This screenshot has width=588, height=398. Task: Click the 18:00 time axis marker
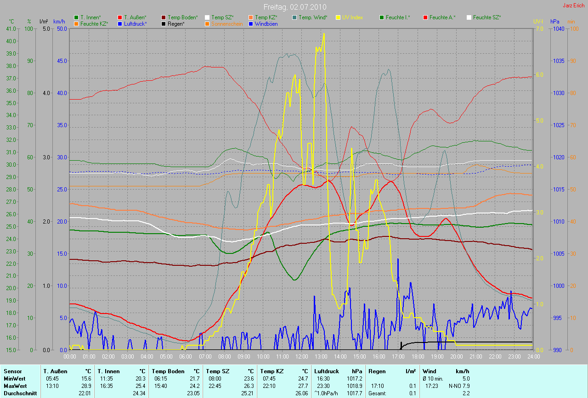coord(418,357)
